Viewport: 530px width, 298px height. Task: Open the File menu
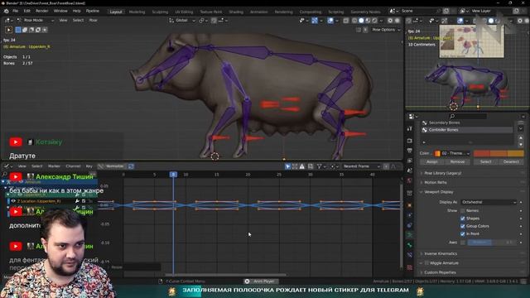[x=15, y=11]
